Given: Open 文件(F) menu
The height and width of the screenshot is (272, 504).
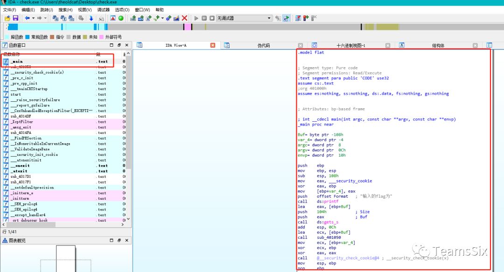Looking at the screenshot, I should (9, 10).
